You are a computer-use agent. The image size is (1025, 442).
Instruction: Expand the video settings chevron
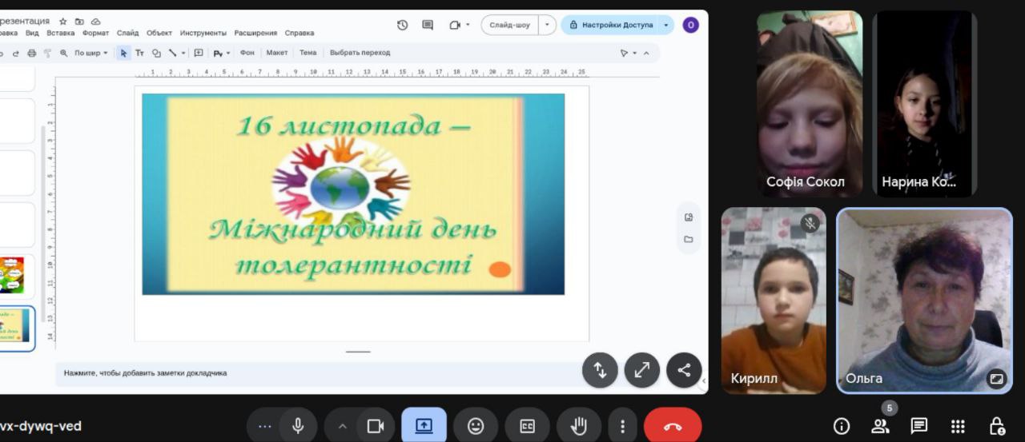(342, 426)
